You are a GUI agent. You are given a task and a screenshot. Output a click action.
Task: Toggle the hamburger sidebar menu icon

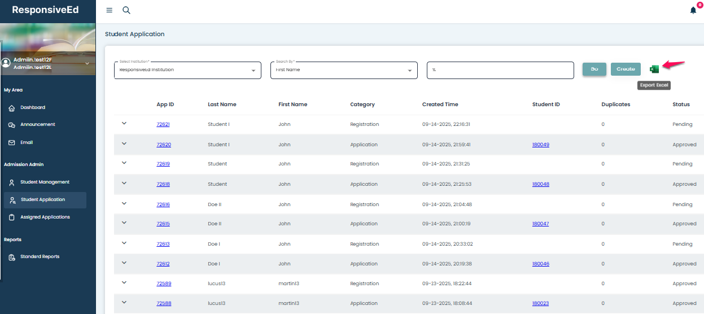[x=110, y=10]
